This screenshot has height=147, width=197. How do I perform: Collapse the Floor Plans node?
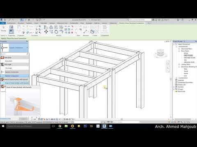tap(179, 51)
